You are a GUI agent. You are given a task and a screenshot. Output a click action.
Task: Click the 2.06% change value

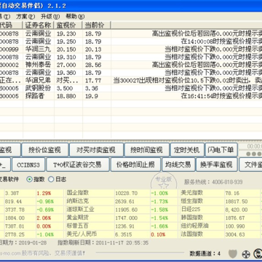[x=44, y=218]
